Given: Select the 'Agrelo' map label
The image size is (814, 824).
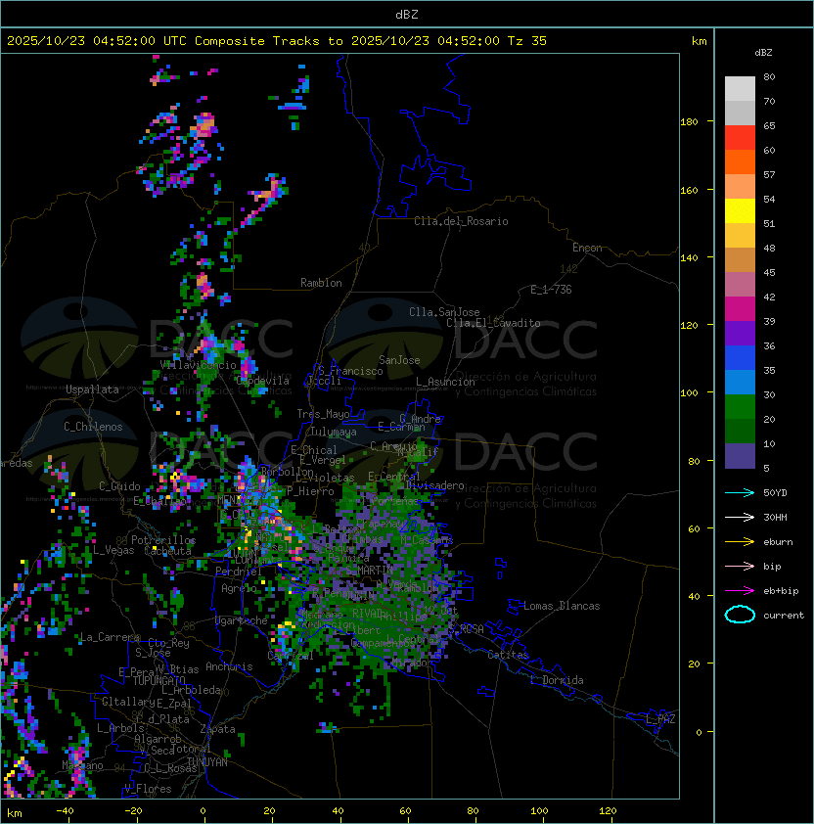Looking at the screenshot, I should (239, 588).
